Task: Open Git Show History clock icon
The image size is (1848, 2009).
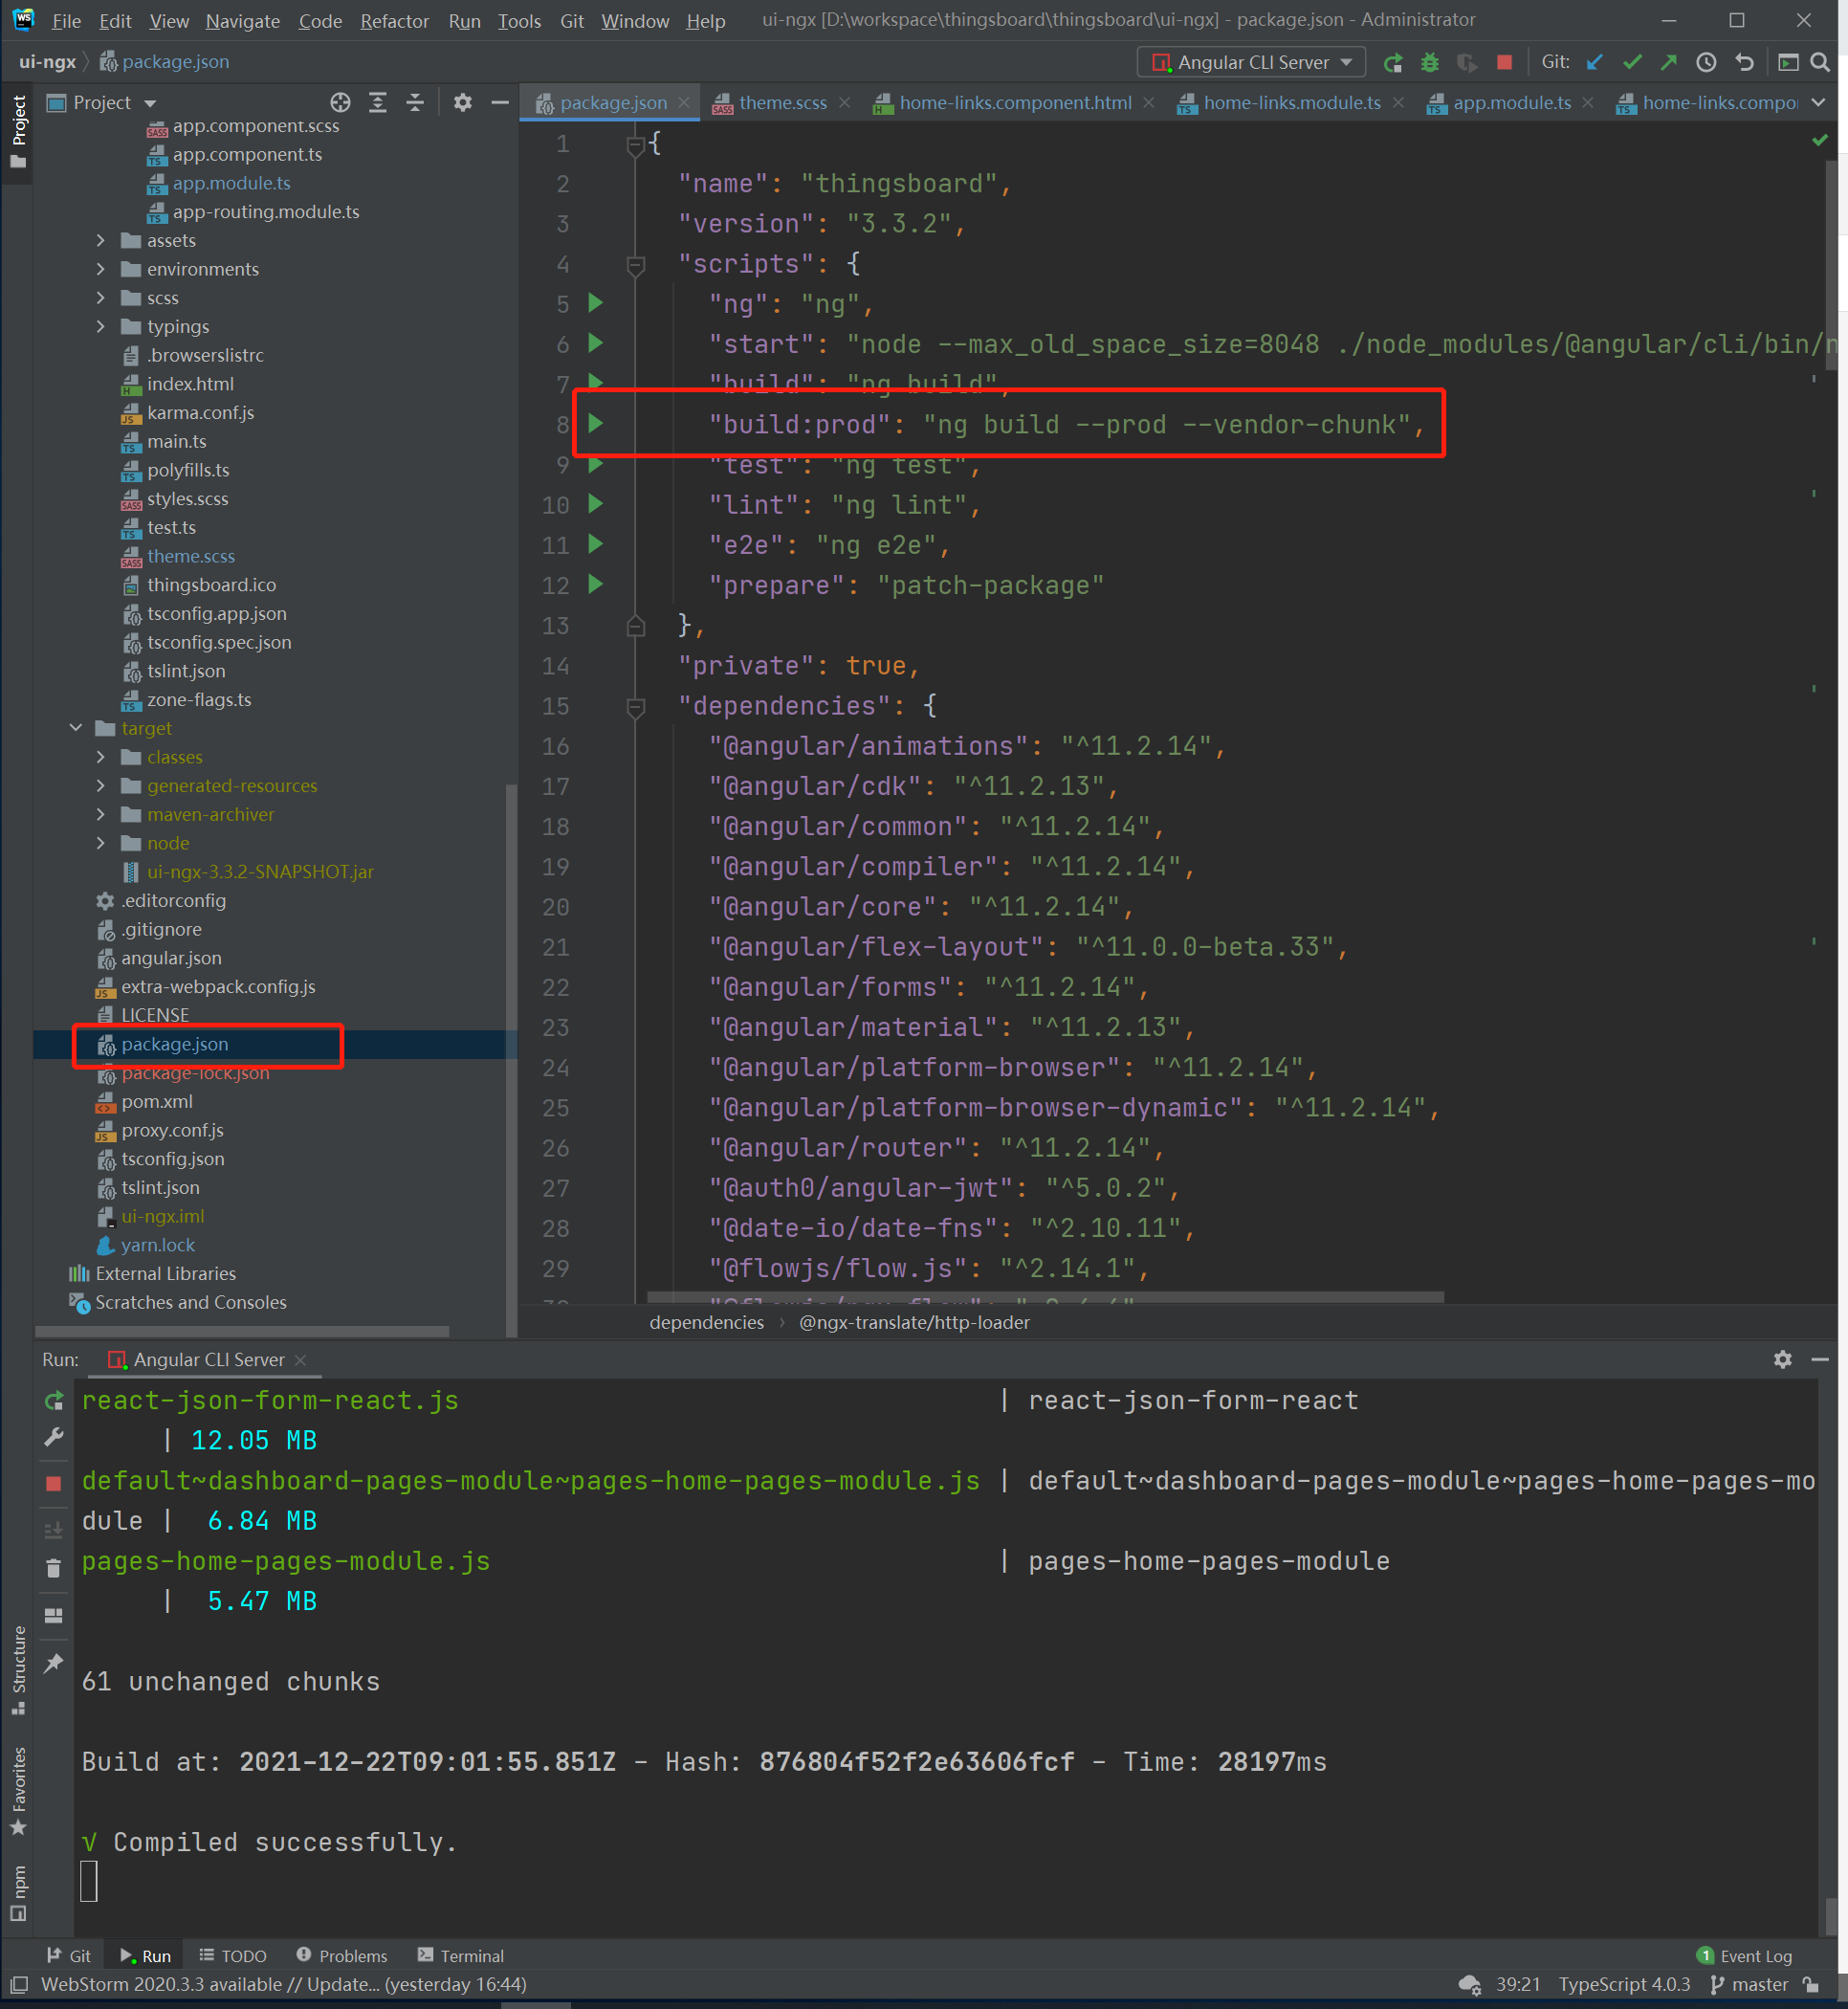Action: pyautogui.click(x=1706, y=62)
